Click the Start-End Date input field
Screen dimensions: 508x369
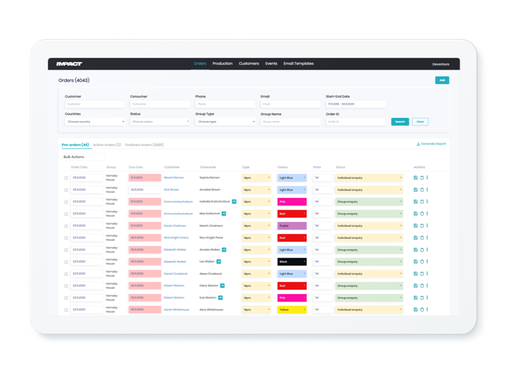pos(356,104)
